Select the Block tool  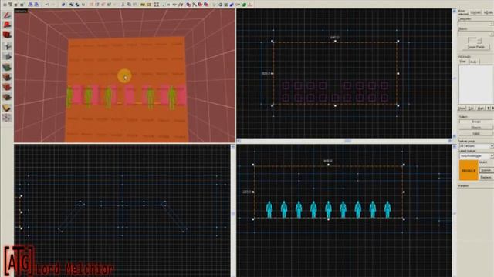coord(7,56)
